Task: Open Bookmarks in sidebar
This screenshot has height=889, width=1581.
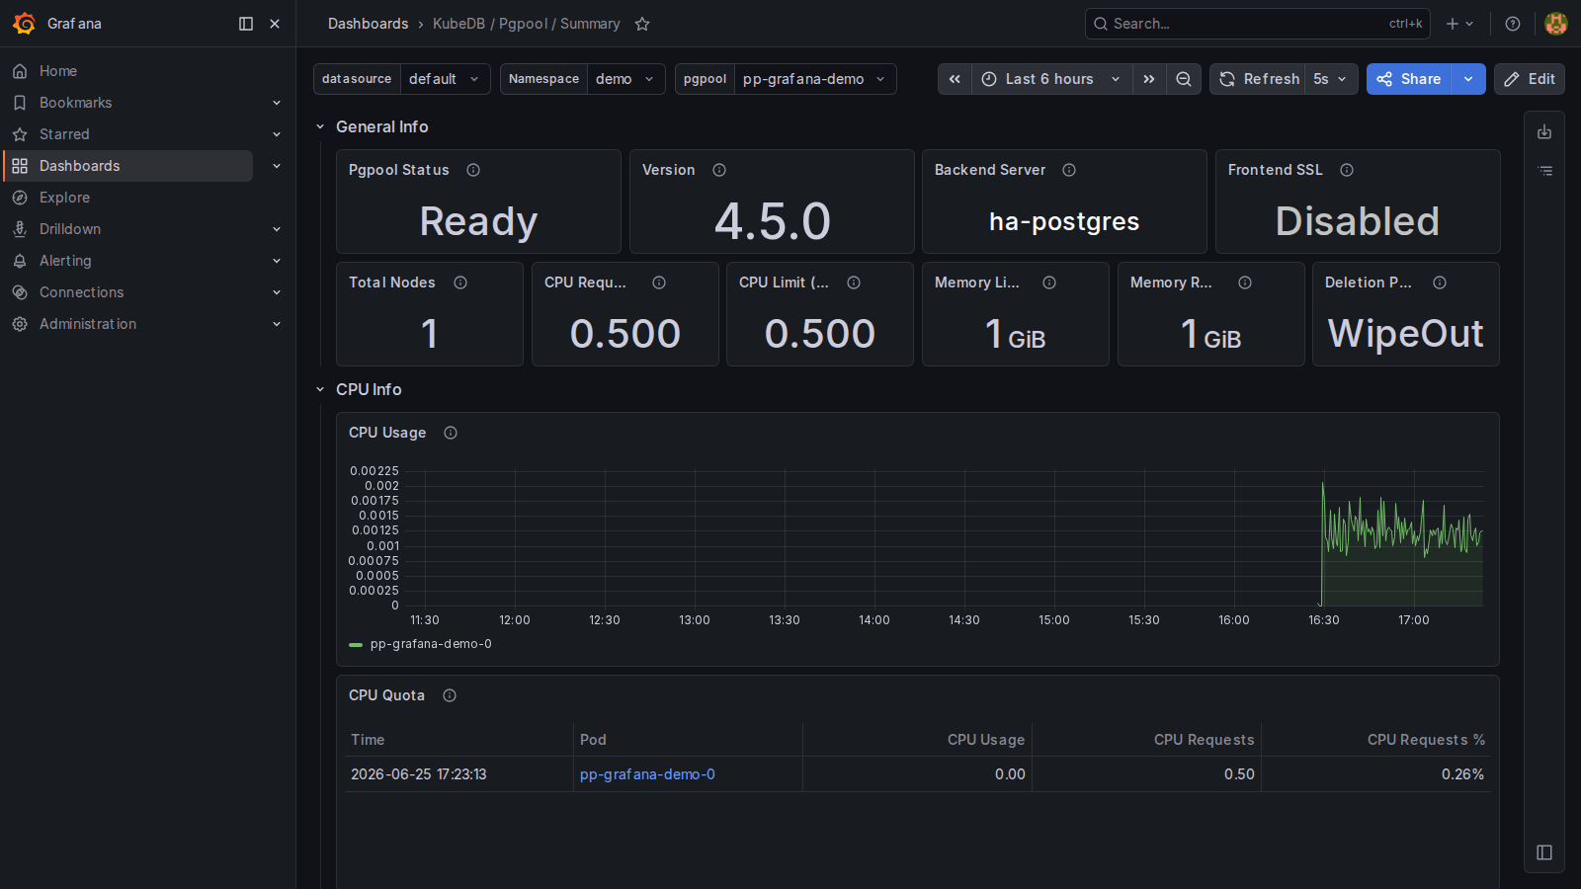Action: [75, 103]
